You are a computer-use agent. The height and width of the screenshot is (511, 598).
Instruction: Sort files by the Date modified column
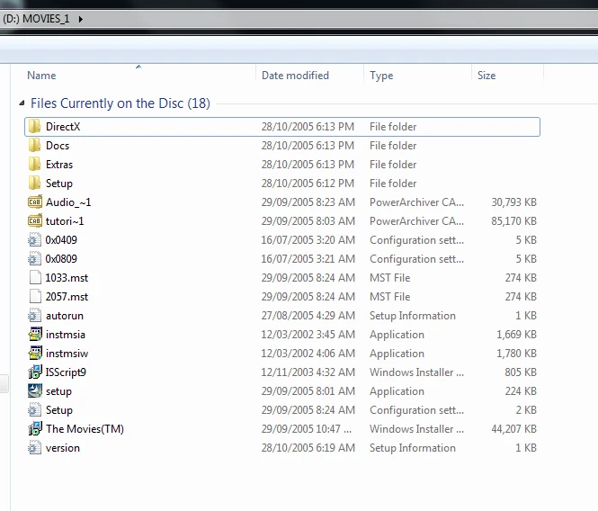tap(295, 76)
